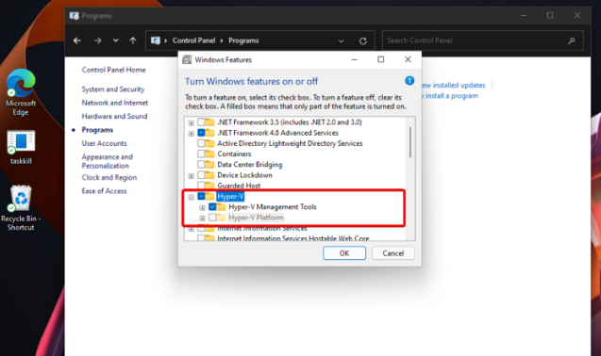
Task: Minimize the Windows Features dialog
Action: click(354, 59)
